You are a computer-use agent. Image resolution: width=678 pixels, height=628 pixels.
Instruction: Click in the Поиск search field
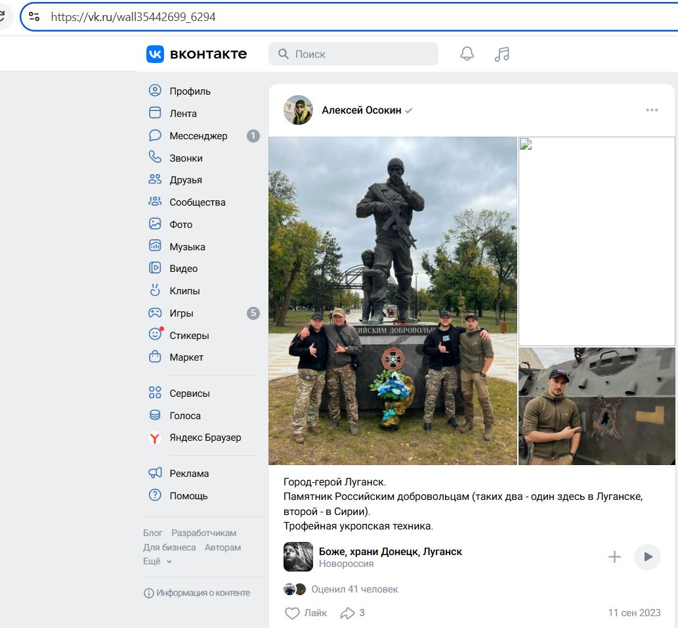353,54
